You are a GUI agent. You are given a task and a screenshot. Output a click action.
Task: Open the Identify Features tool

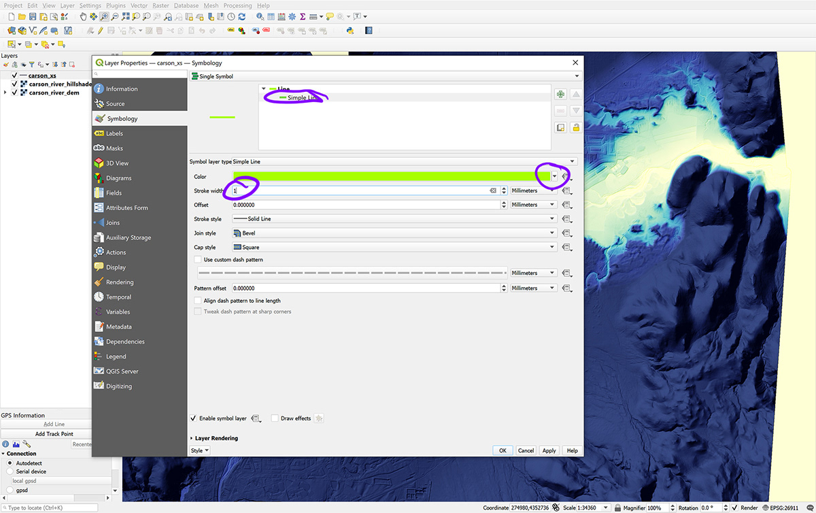coord(260,16)
